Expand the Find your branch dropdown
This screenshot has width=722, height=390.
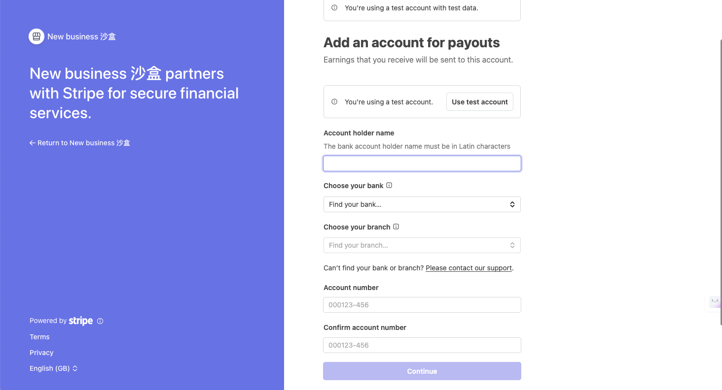tap(422, 245)
